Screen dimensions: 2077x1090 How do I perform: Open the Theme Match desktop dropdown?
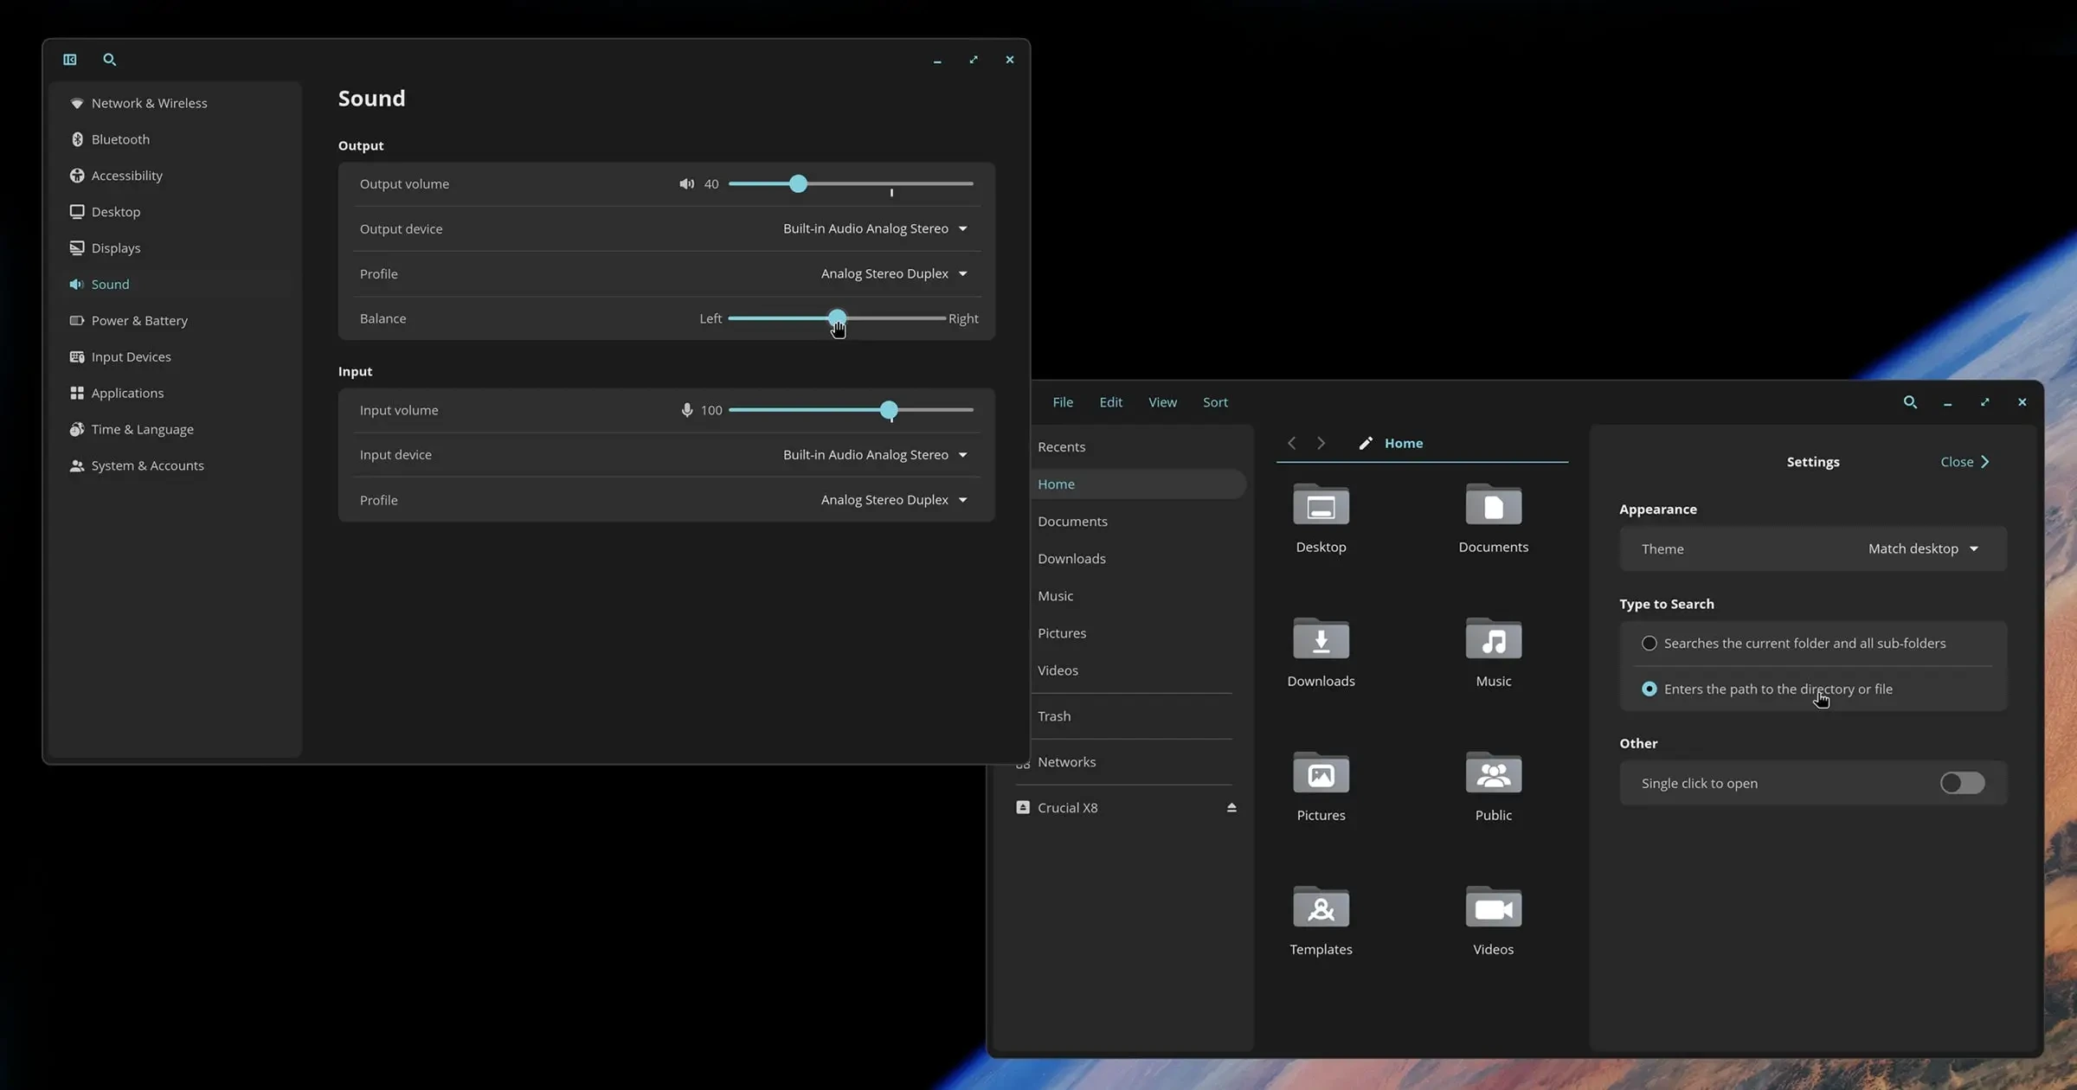[x=1923, y=549]
